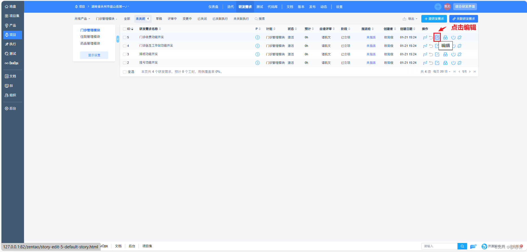Screen dimensions: 527x252
Task: Select 住院管理模块 in the module tree
Action: (x=90, y=37)
